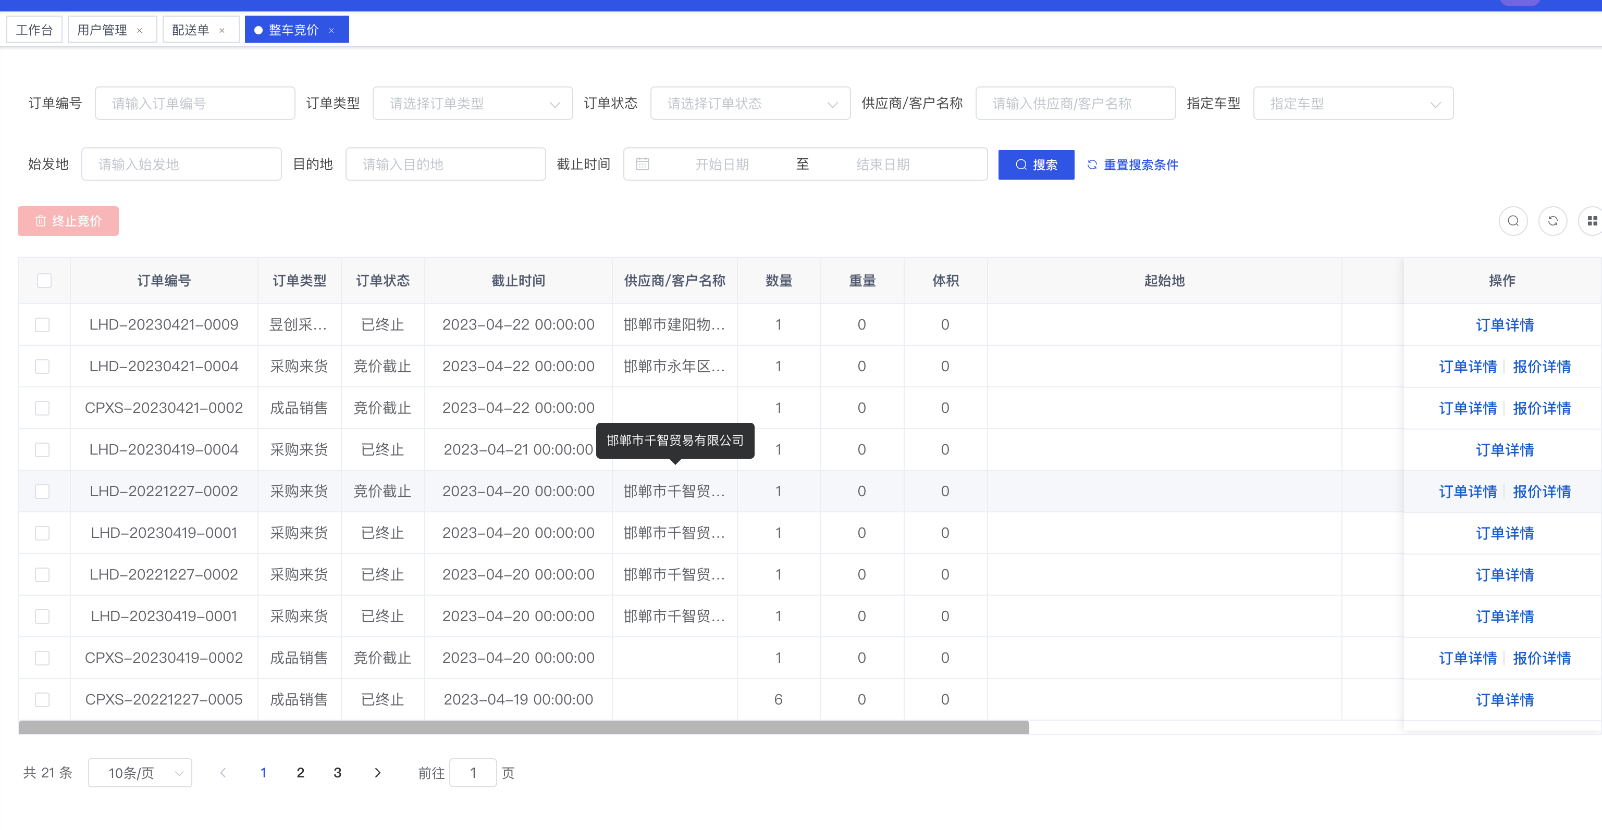Switch to the 配送单 tab

pyautogui.click(x=190, y=30)
